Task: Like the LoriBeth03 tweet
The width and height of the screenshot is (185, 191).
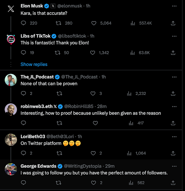Action: tap(94, 153)
